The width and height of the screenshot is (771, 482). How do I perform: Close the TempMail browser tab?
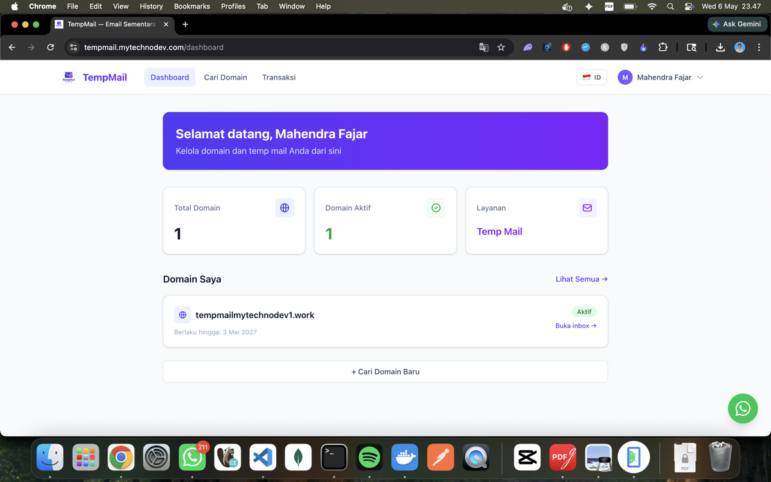166,24
